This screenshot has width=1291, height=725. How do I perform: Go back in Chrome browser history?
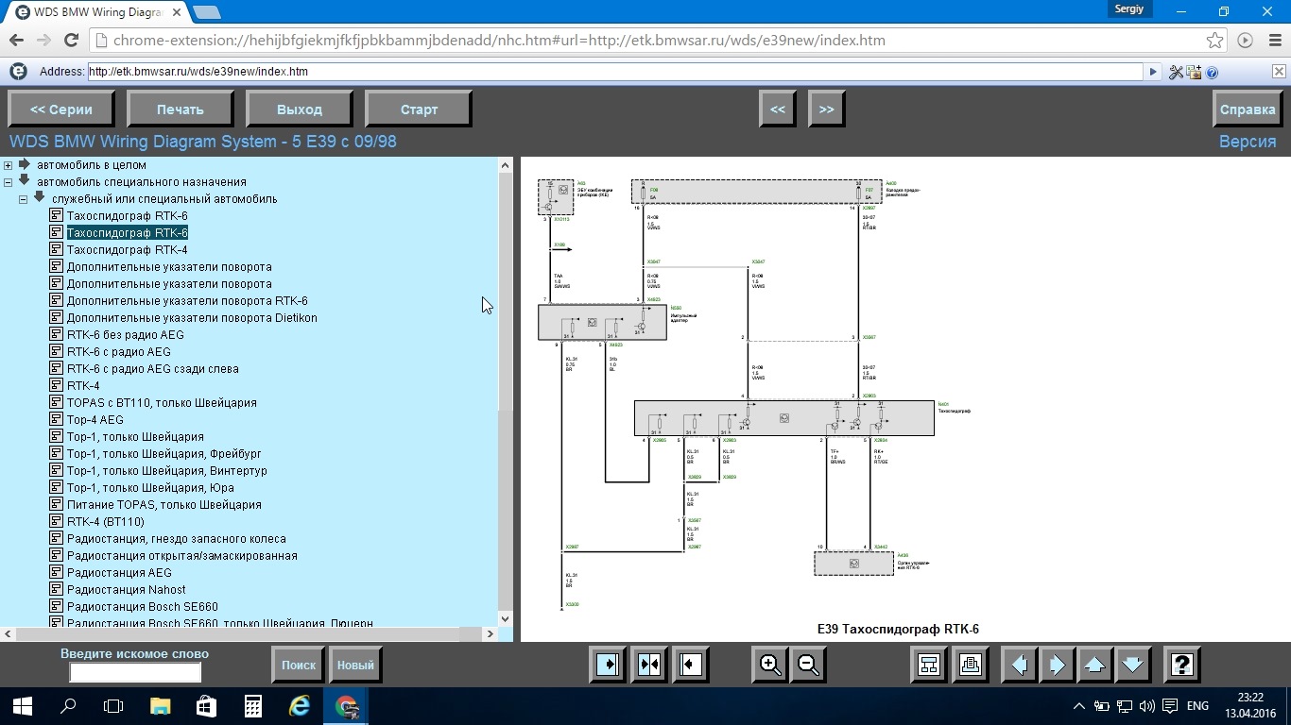pyautogui.click(x=16, y=41)
